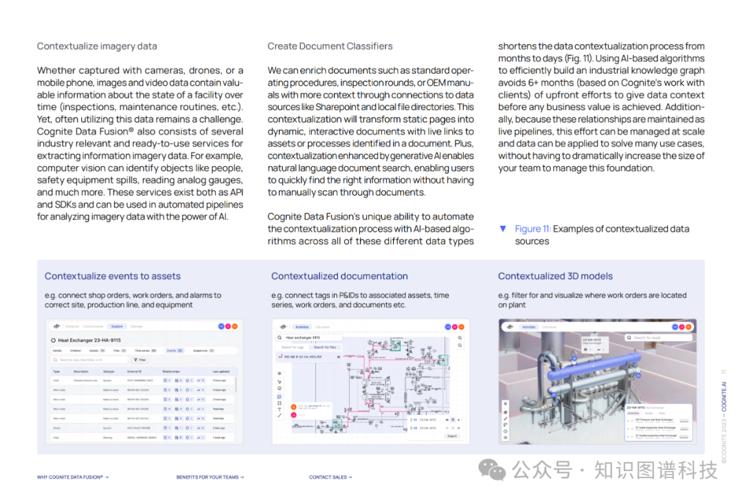Click the 23-HA-9115 label popup on 3D model
Screen dimensions: 742x500
(595, 344)
